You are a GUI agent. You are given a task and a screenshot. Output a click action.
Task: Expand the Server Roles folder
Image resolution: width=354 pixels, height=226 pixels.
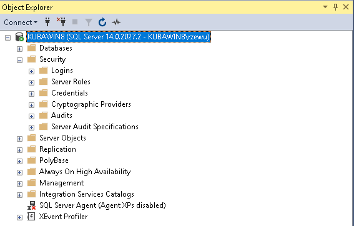(31, 82)
